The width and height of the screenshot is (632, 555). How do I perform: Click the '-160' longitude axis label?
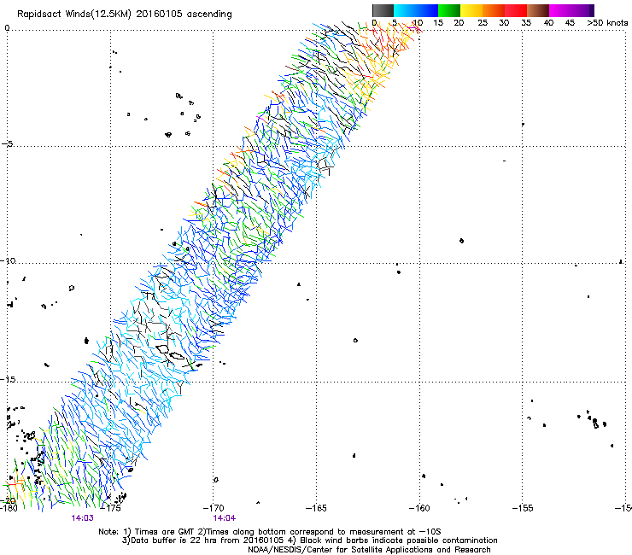pos(419,508)
